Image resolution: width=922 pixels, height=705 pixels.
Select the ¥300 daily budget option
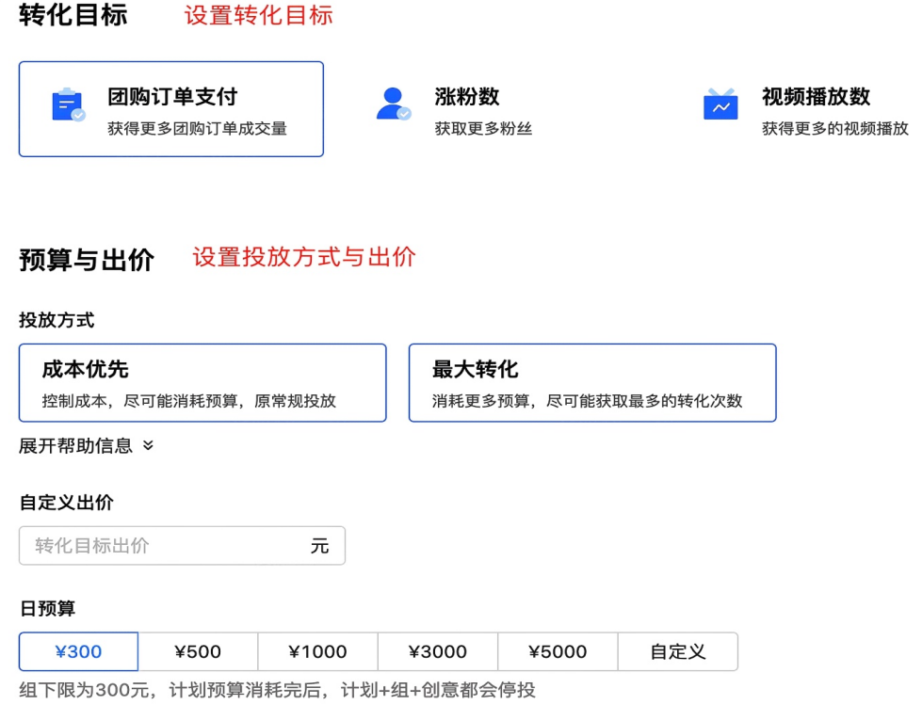pyautogui.click(x=77, y=650)
